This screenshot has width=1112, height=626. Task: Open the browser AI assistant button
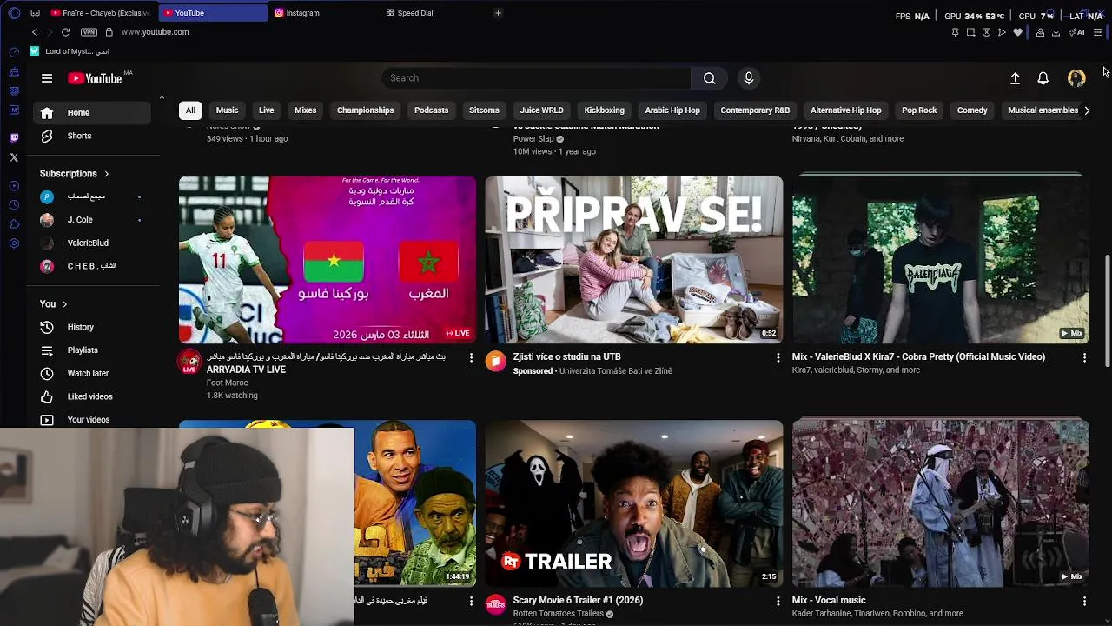pyautogui.click(x=1076, y=32)
